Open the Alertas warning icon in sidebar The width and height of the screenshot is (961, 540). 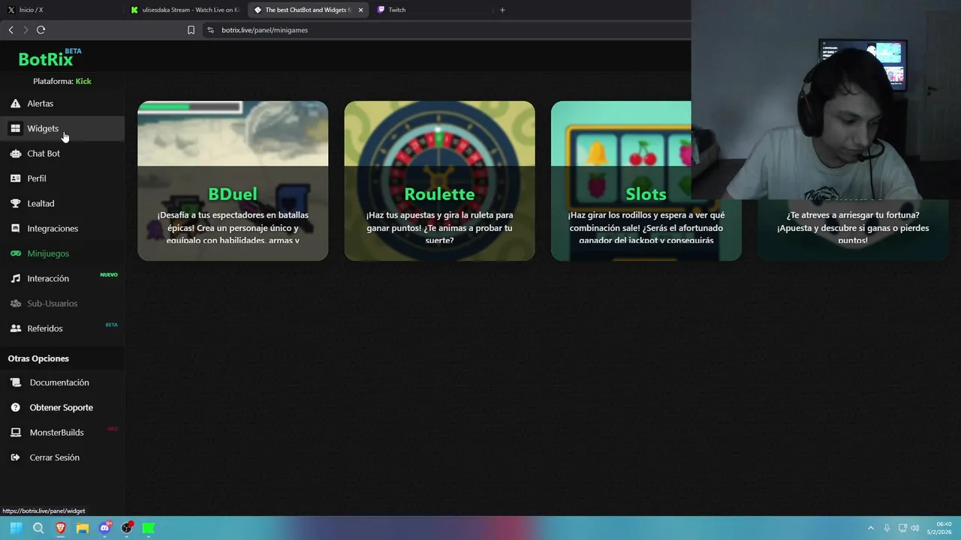15,103
